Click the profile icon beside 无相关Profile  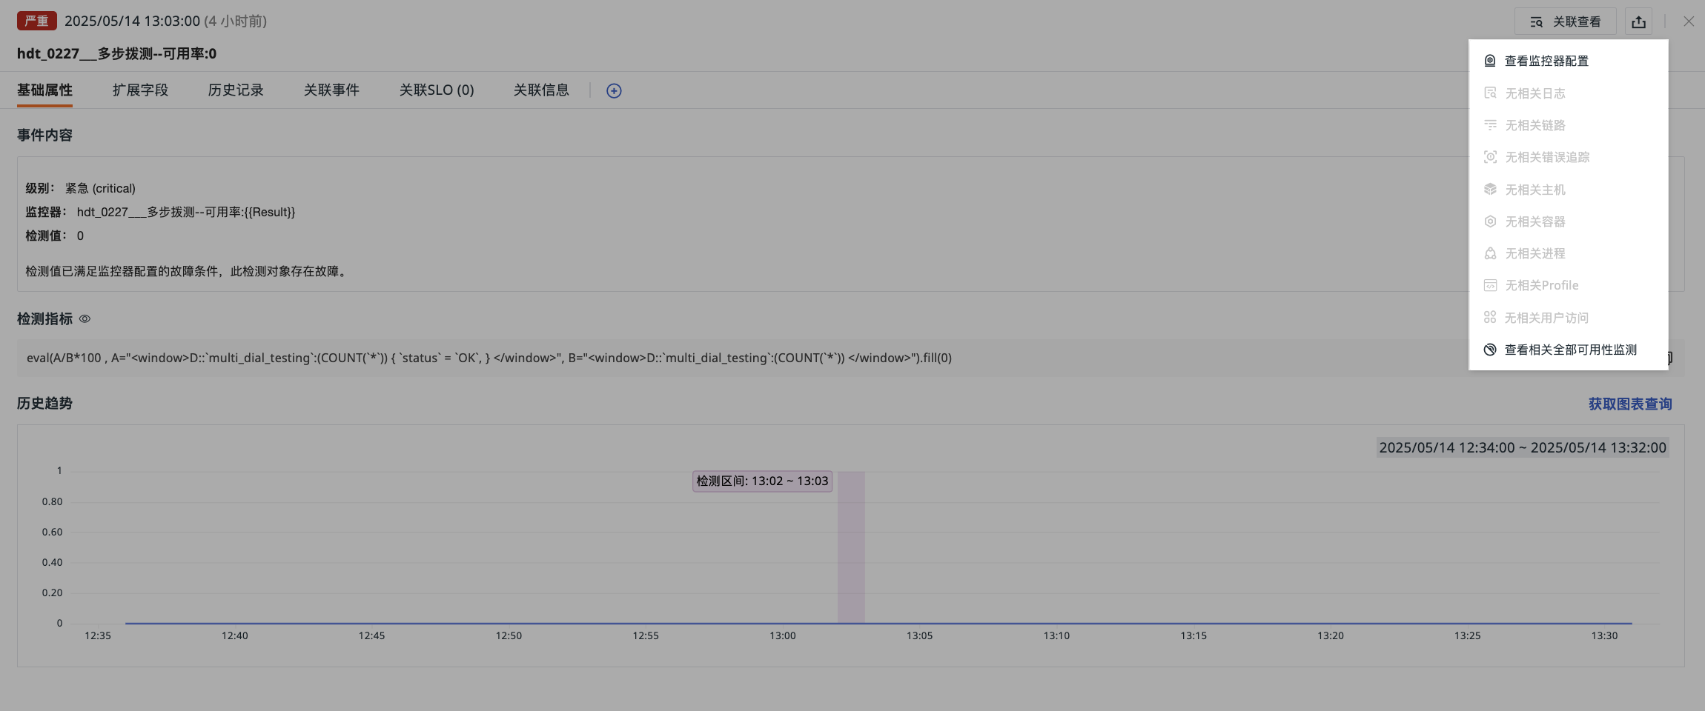point(1490,285)
